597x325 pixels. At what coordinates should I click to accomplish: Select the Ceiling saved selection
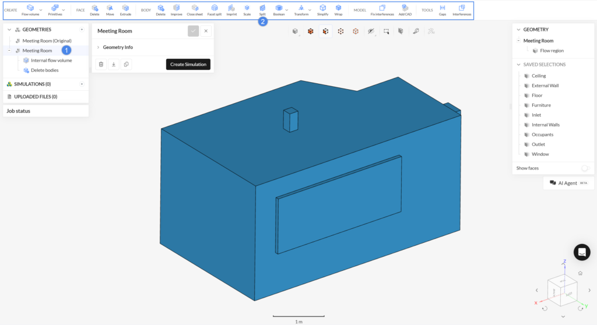(x=539, y=76)
